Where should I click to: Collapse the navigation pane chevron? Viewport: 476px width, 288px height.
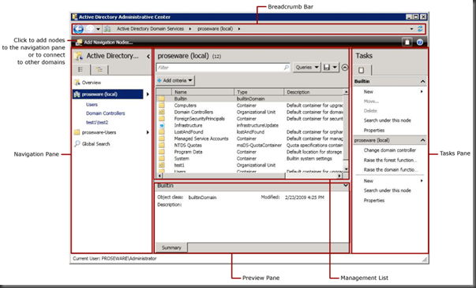pyautogui.click(x=148, y=57)
